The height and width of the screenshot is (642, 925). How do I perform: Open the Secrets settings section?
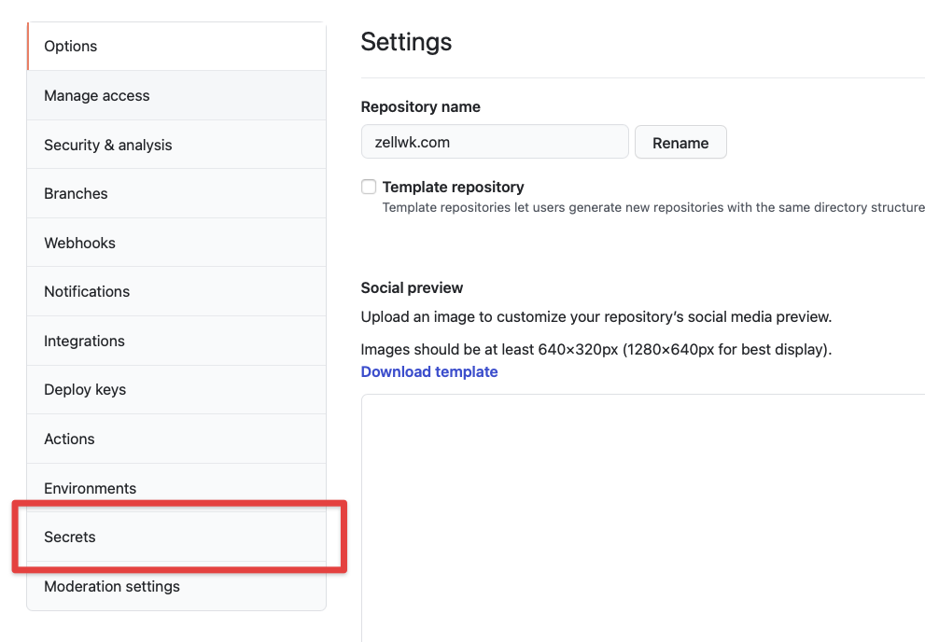pyautogui.click(x=70, y=537)
